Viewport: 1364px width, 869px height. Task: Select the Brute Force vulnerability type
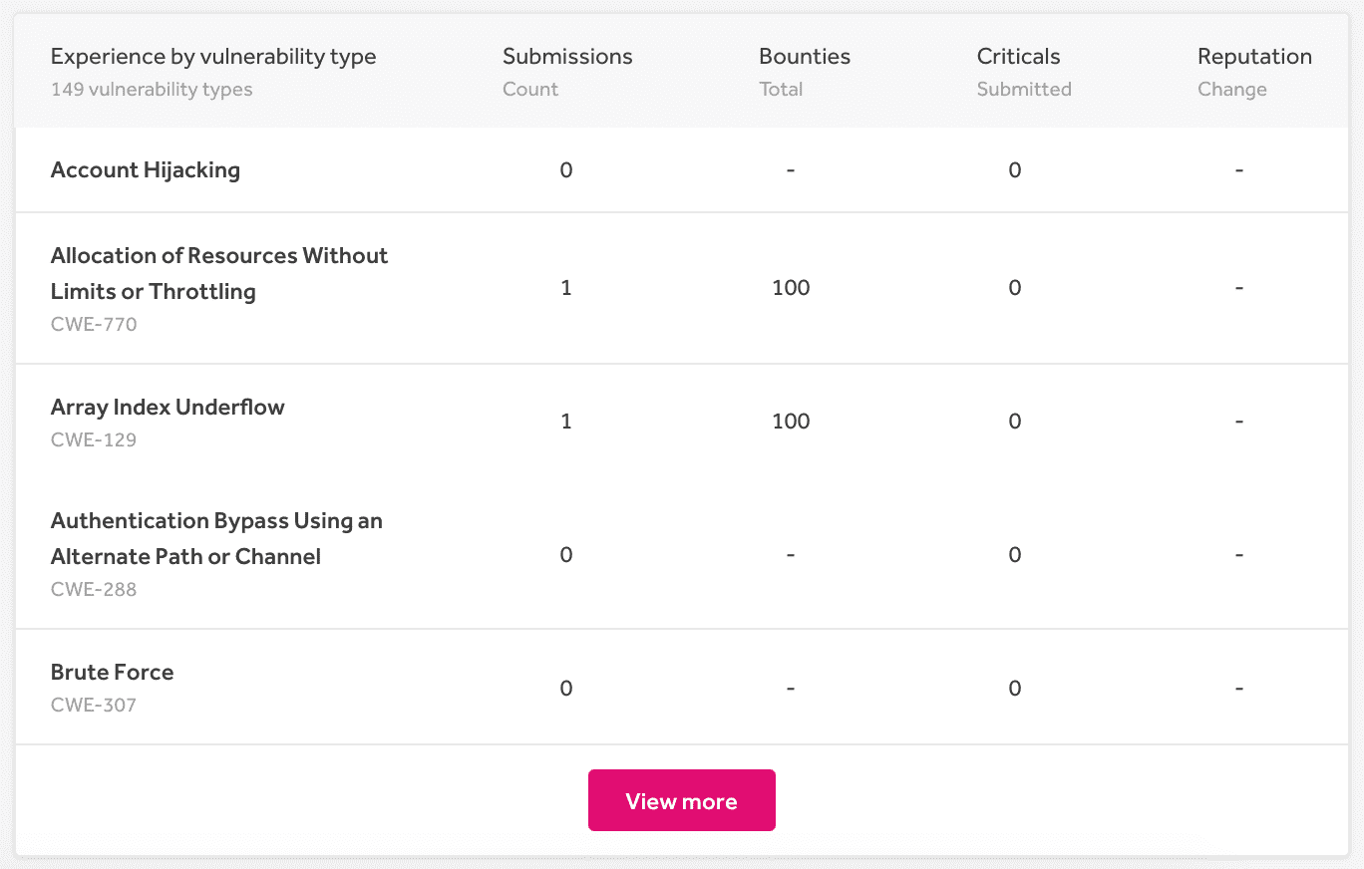point(113,673)
